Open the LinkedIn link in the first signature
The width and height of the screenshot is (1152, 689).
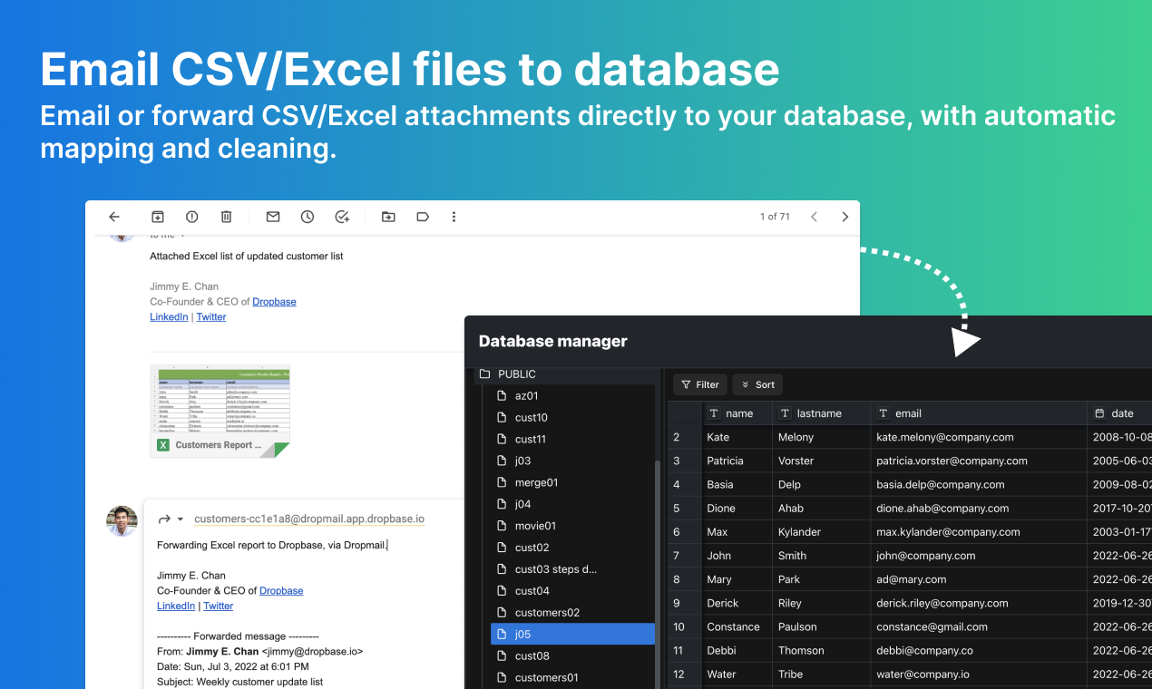click(x=169, y=316)
